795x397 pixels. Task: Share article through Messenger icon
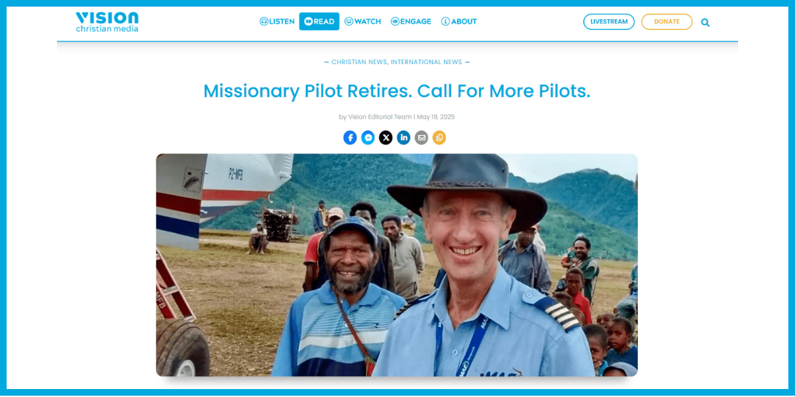368,138
